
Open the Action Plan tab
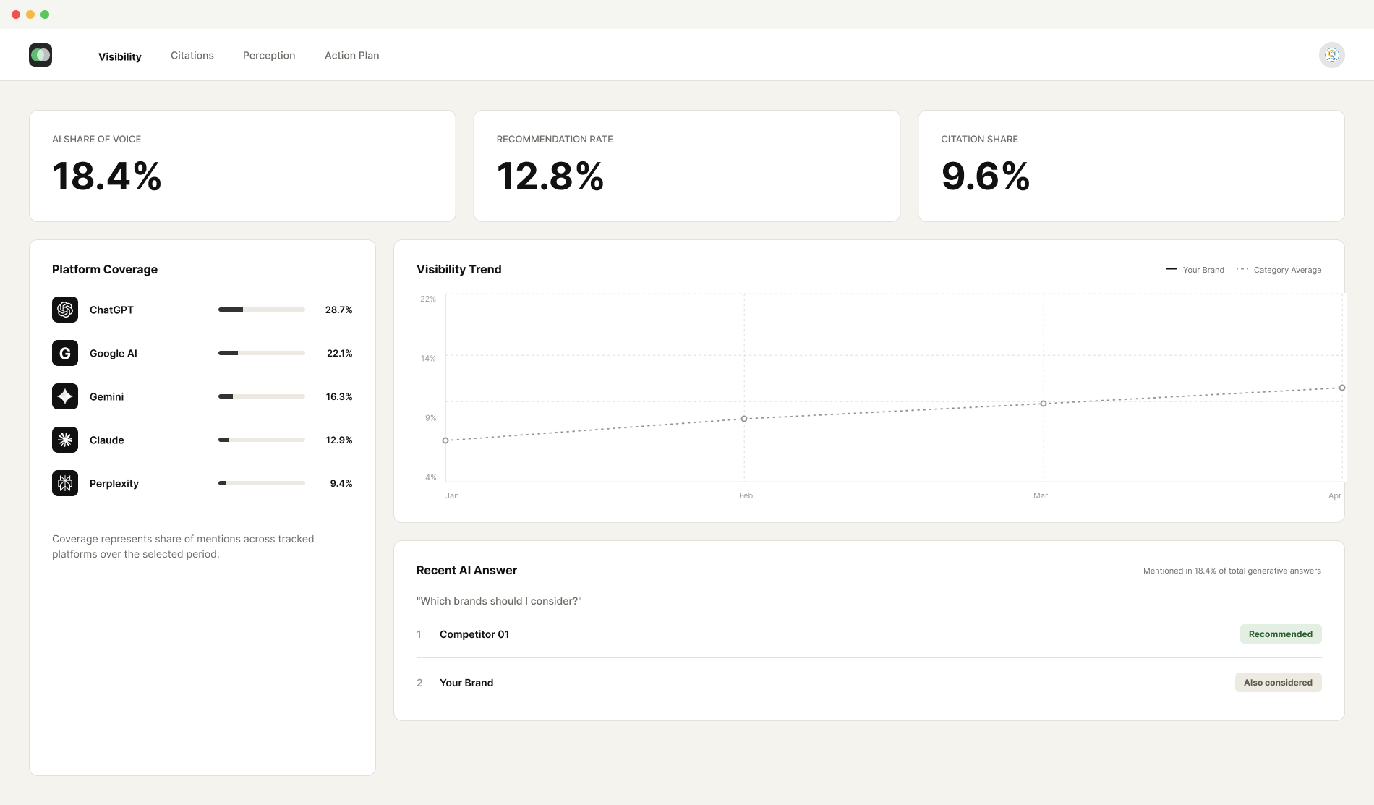(x=352, y=55)
